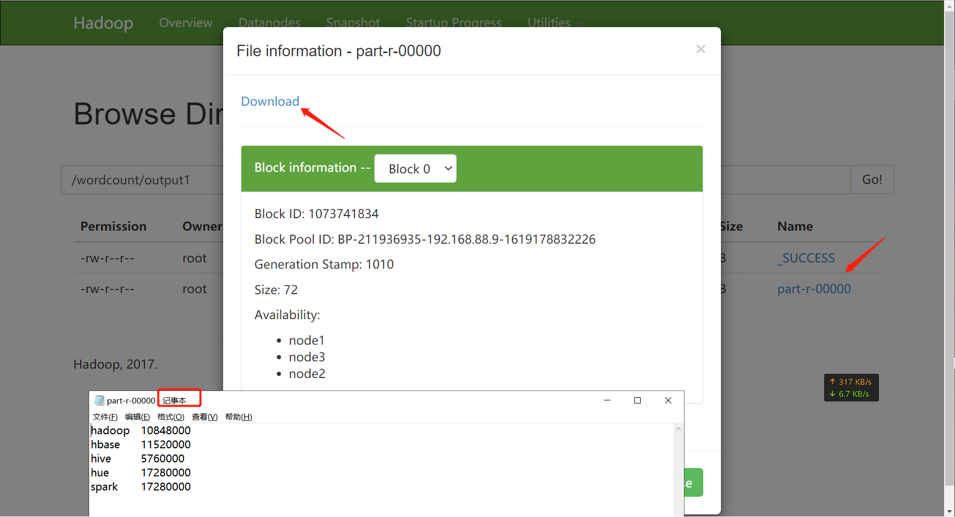
Task: Open Notepad's 文件(F) menu
Action: point(105,417)
